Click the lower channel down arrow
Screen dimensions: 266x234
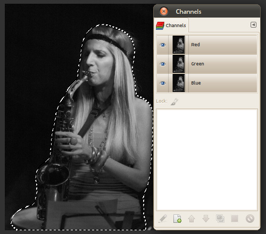click(206, 219)
